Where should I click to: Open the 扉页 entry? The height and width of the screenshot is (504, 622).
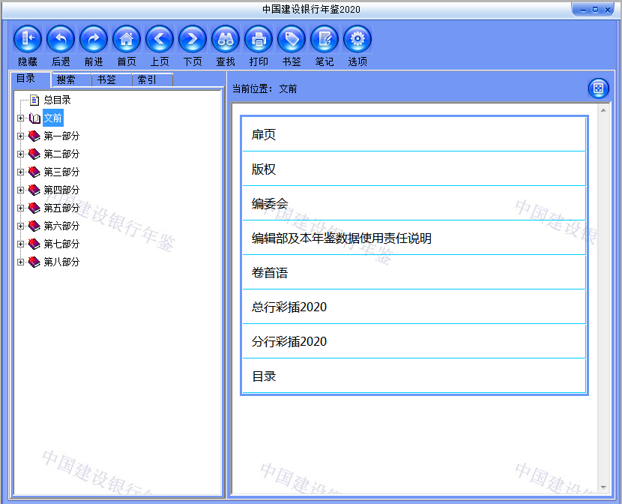pyautogui.click(x=414, y=134)
